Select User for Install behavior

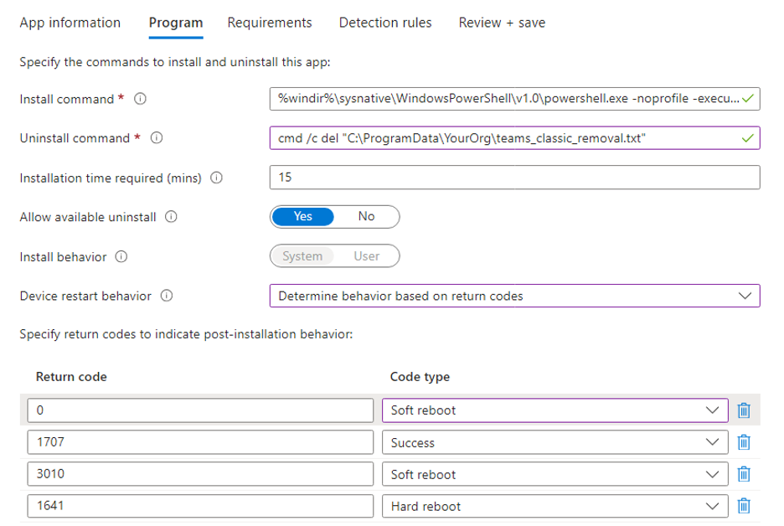click(x=366, y=256)
